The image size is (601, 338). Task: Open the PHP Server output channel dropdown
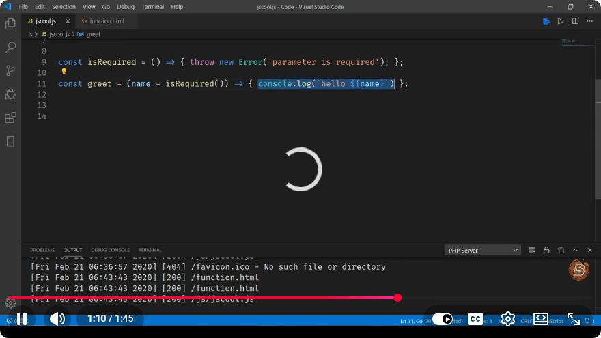(x=482, y=250)
